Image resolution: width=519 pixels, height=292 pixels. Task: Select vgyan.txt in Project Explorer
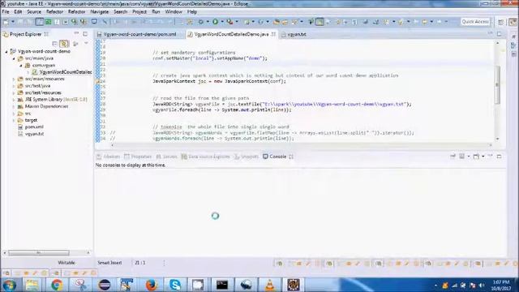[34, 134]
